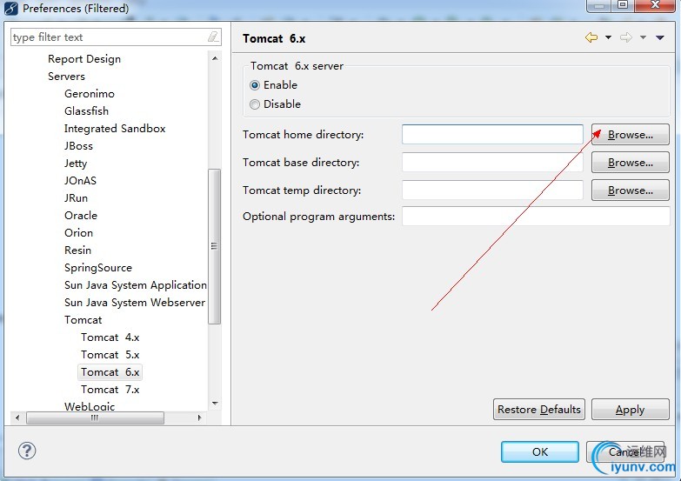Select JBoss in the server list

[x=78, y=146]
